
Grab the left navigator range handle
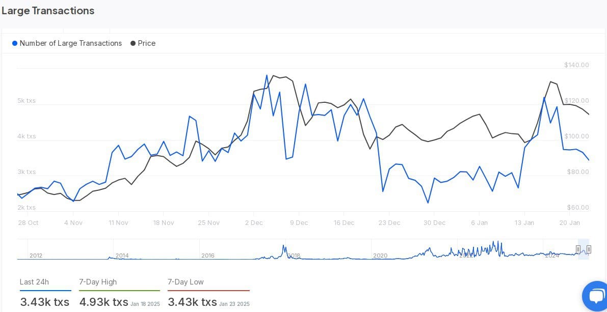point(578,249)
